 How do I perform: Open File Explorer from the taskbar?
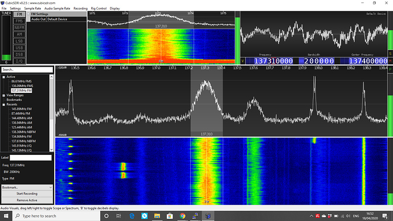(x=157, y=216)
